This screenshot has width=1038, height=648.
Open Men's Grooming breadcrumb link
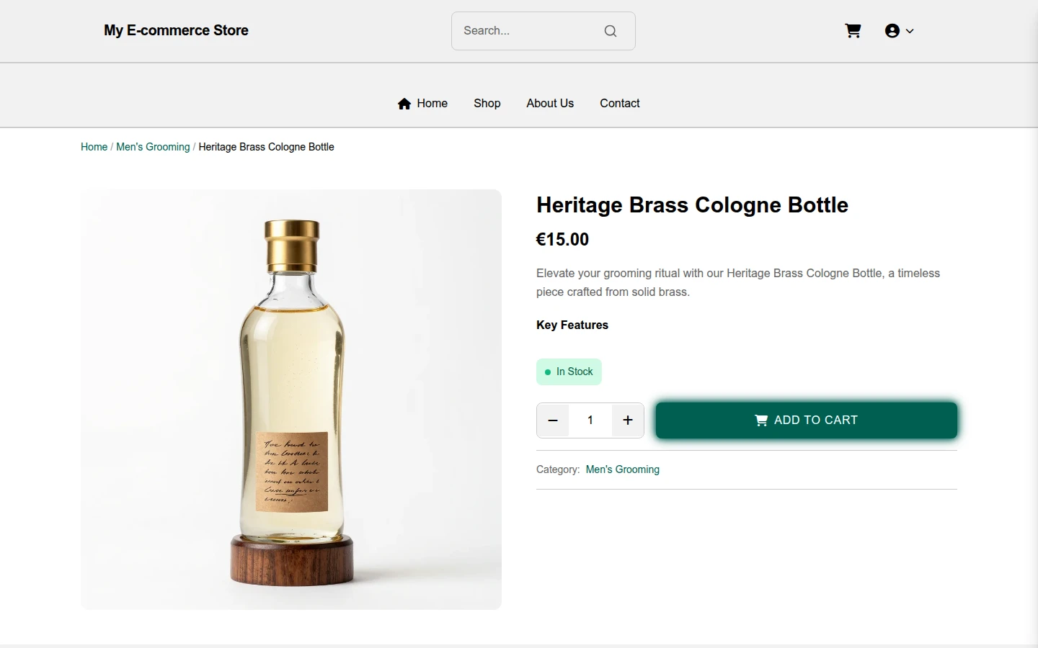(x=153, y=147)
